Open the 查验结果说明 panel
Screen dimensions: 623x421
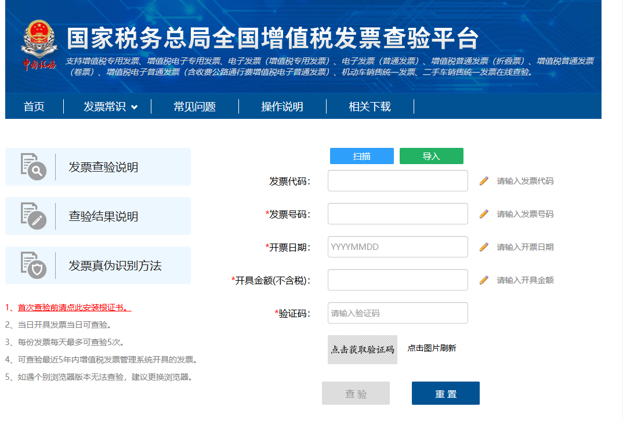[x=98, y=216]
